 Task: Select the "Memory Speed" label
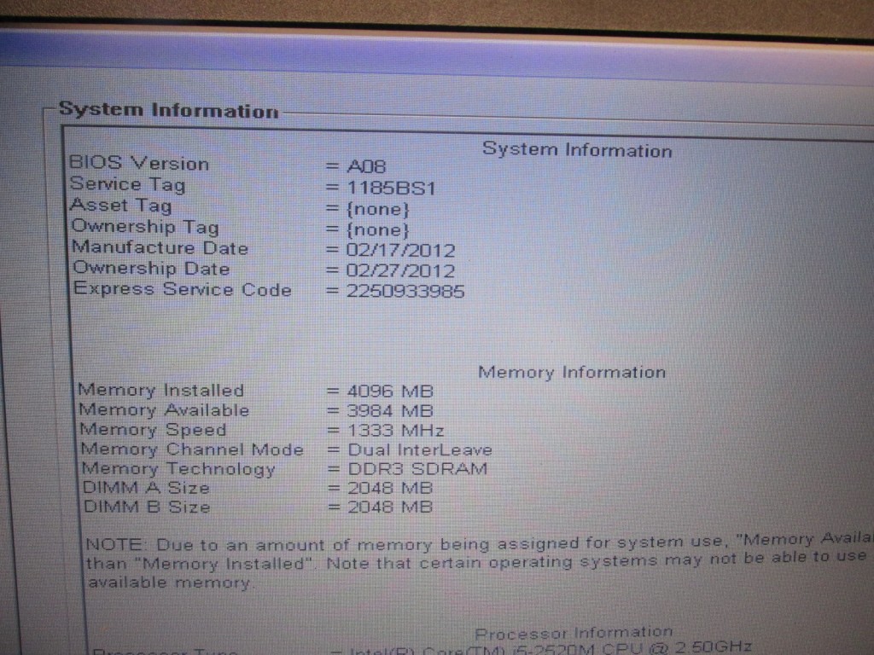(153, 430)
